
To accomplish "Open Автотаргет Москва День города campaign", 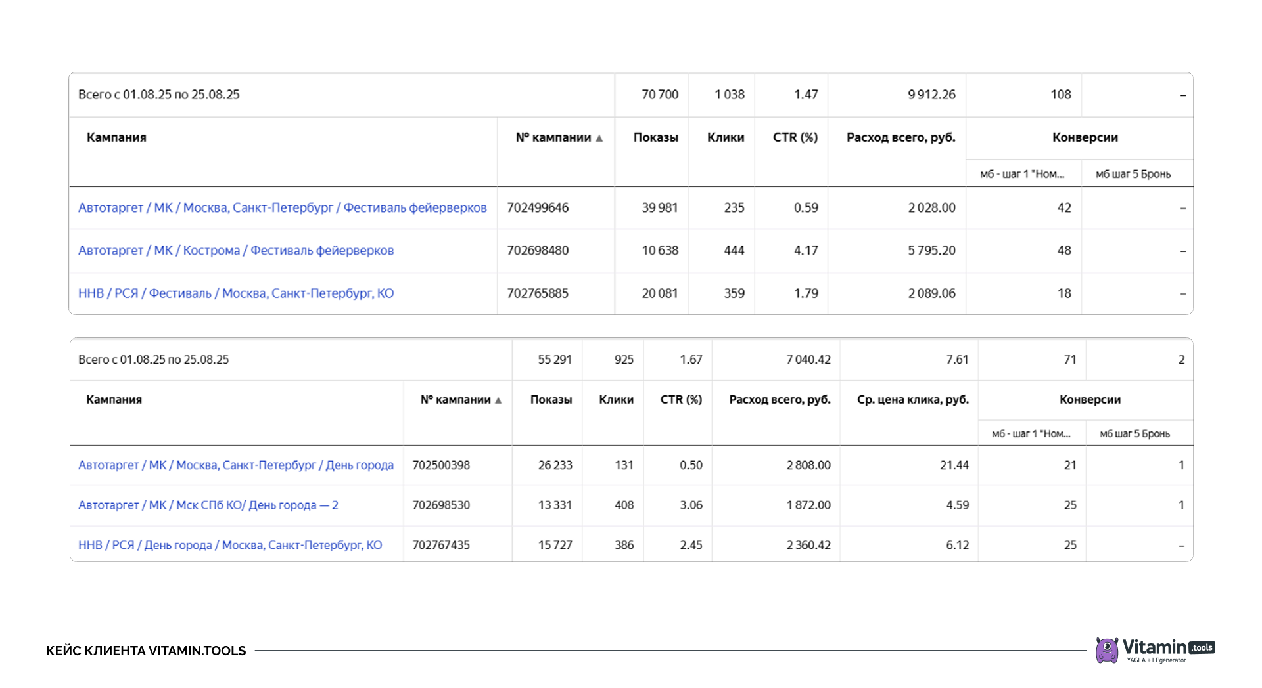I will click(x=235, y=465).
